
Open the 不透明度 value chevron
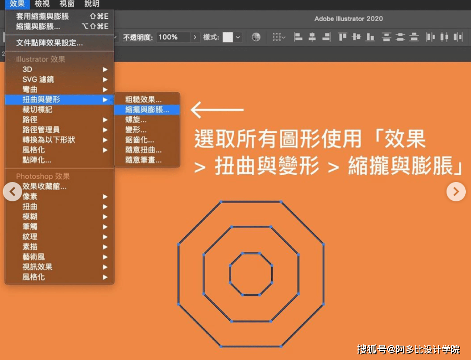[195, 37]
